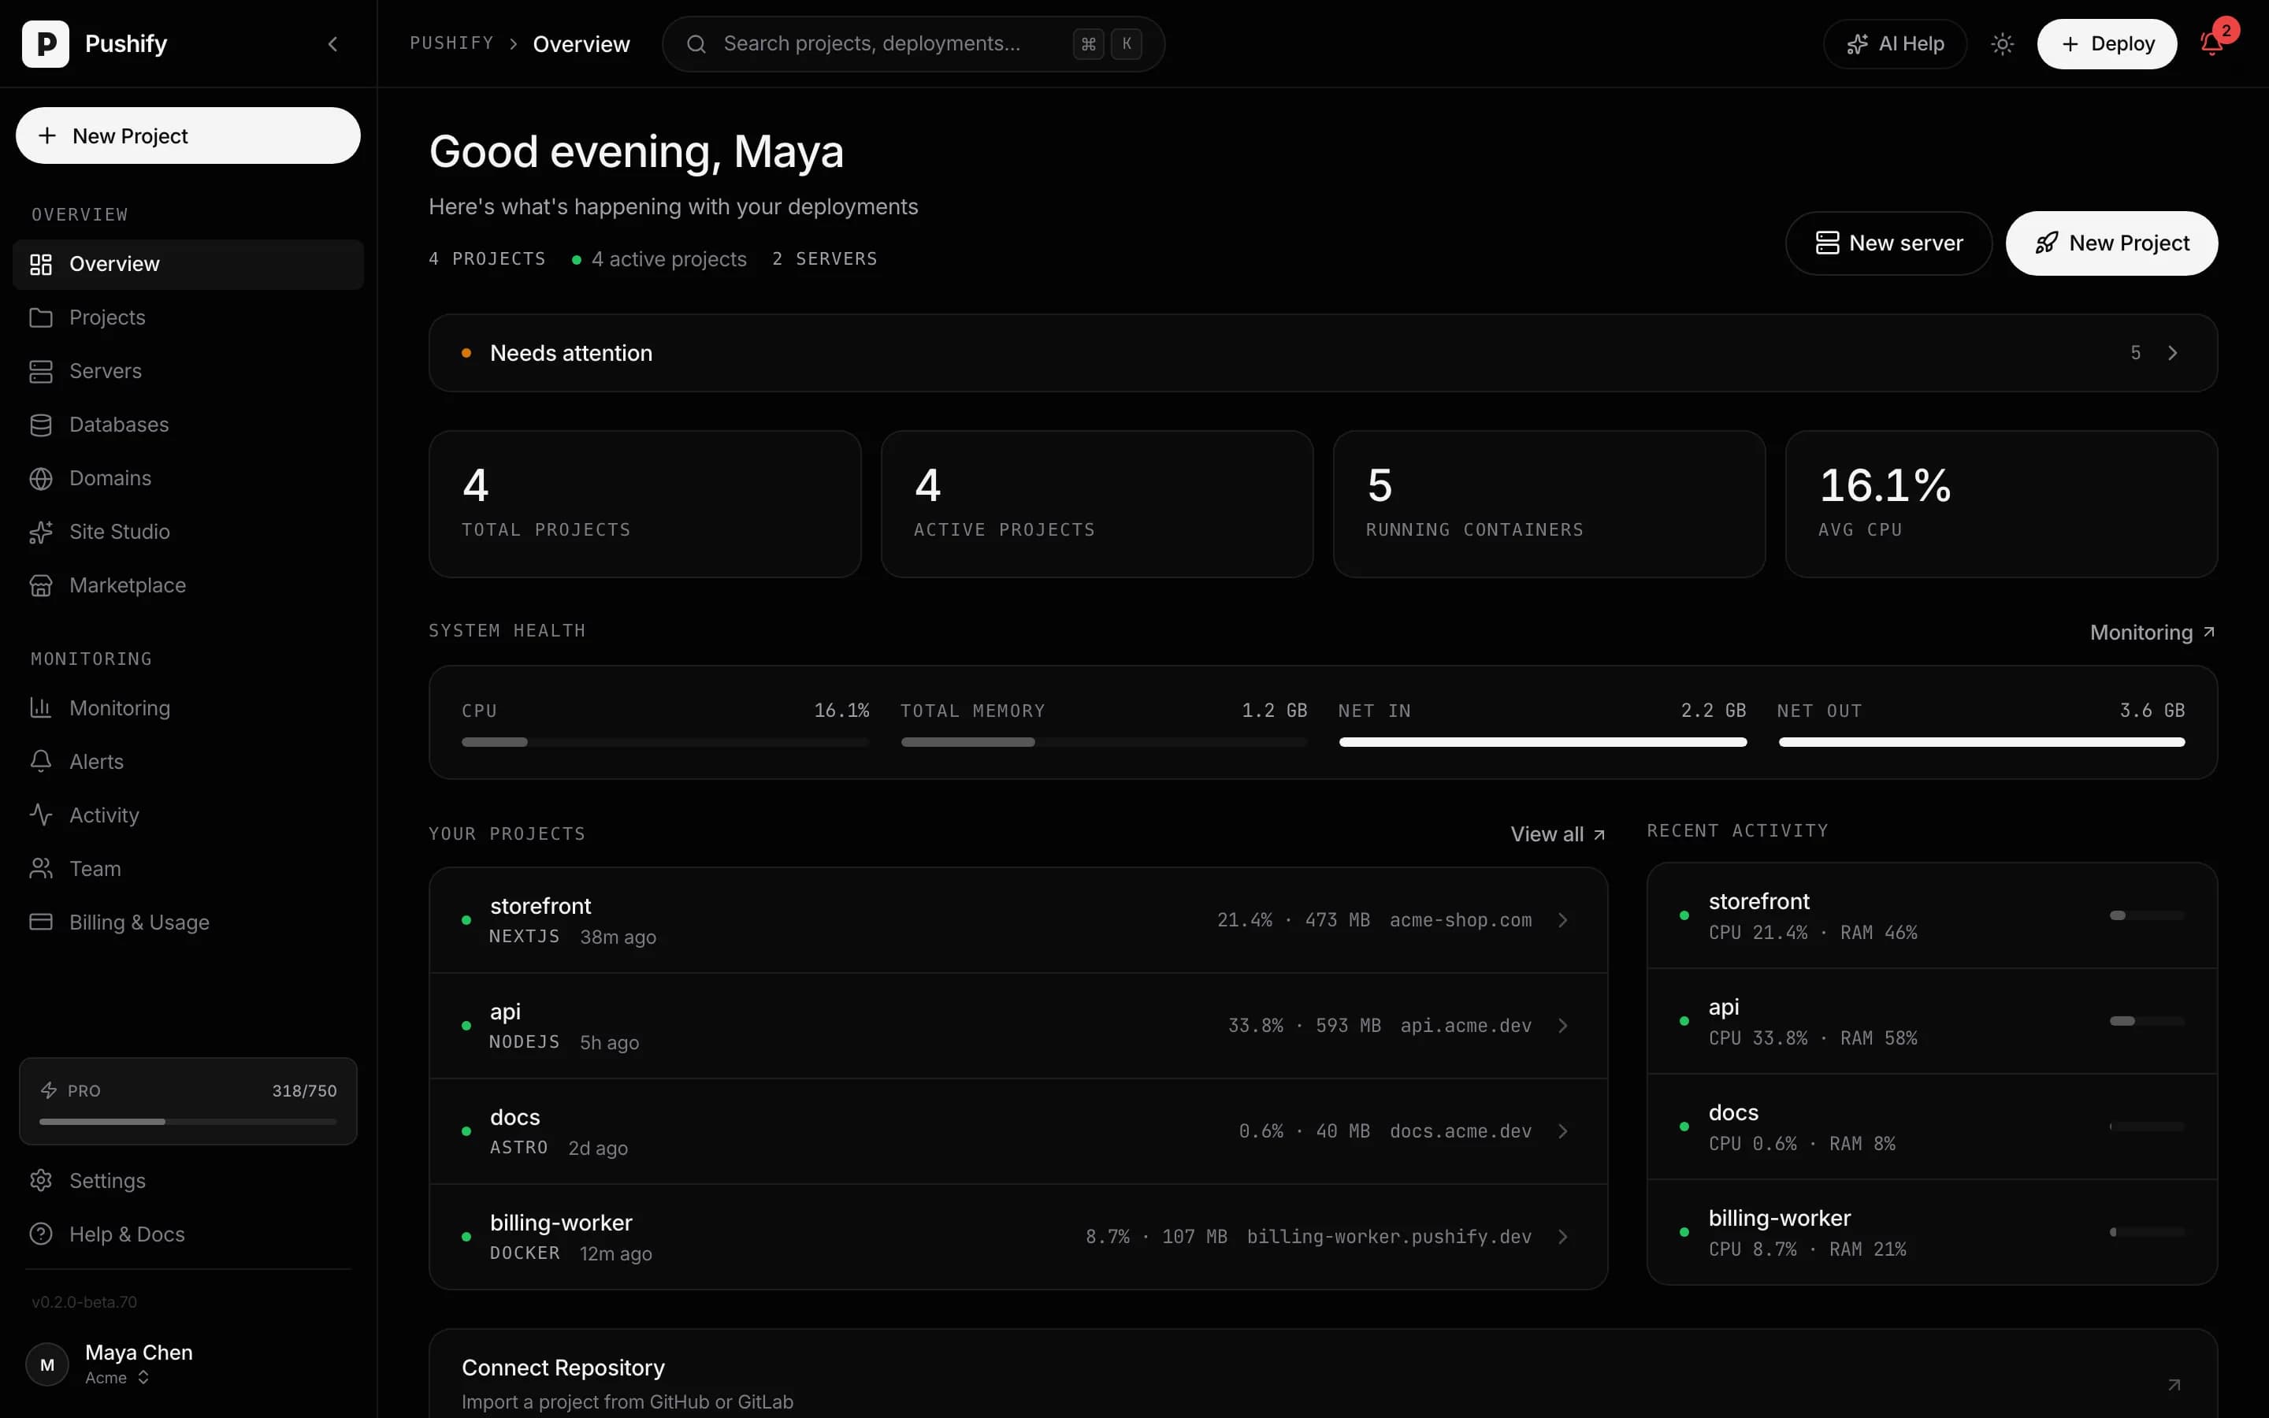The image size is (2269, 1418).
Task: Focus the Search projects, deployments field
Action: tap(913, 44)
